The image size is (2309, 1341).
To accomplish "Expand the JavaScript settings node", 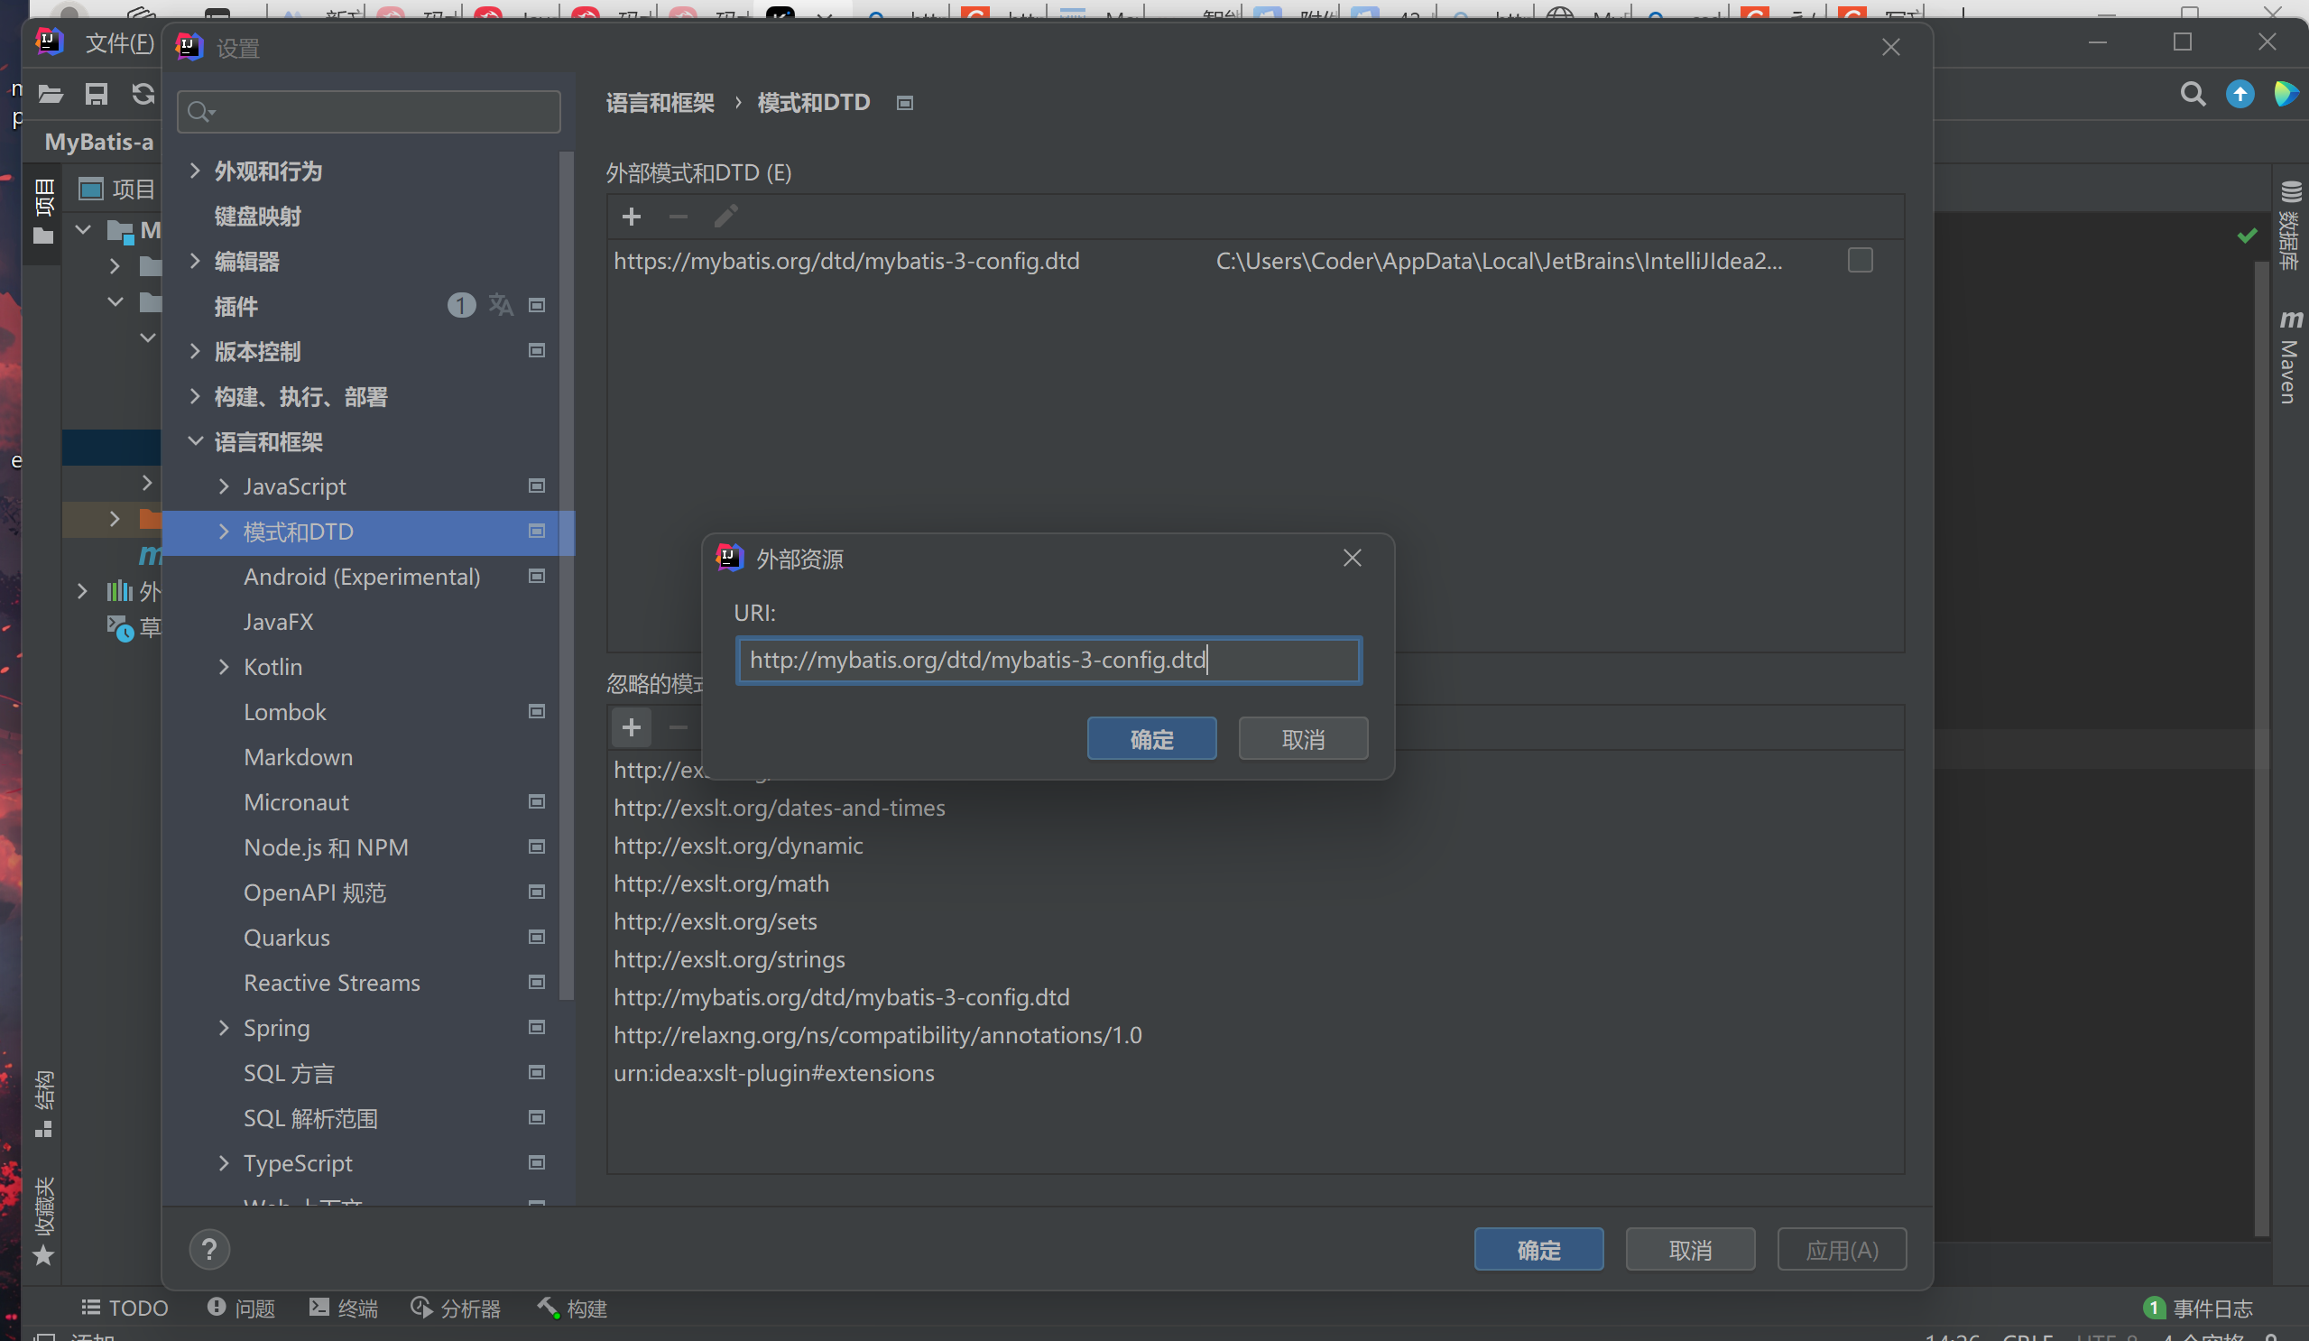I will [x=225, y=486].
